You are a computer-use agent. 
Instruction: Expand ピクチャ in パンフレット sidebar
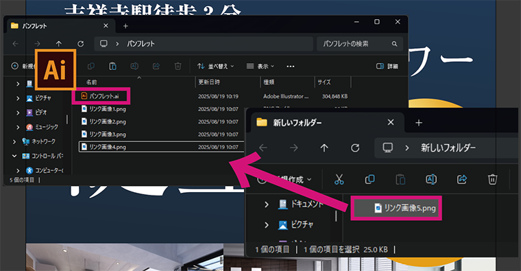(x=18, y=98)
